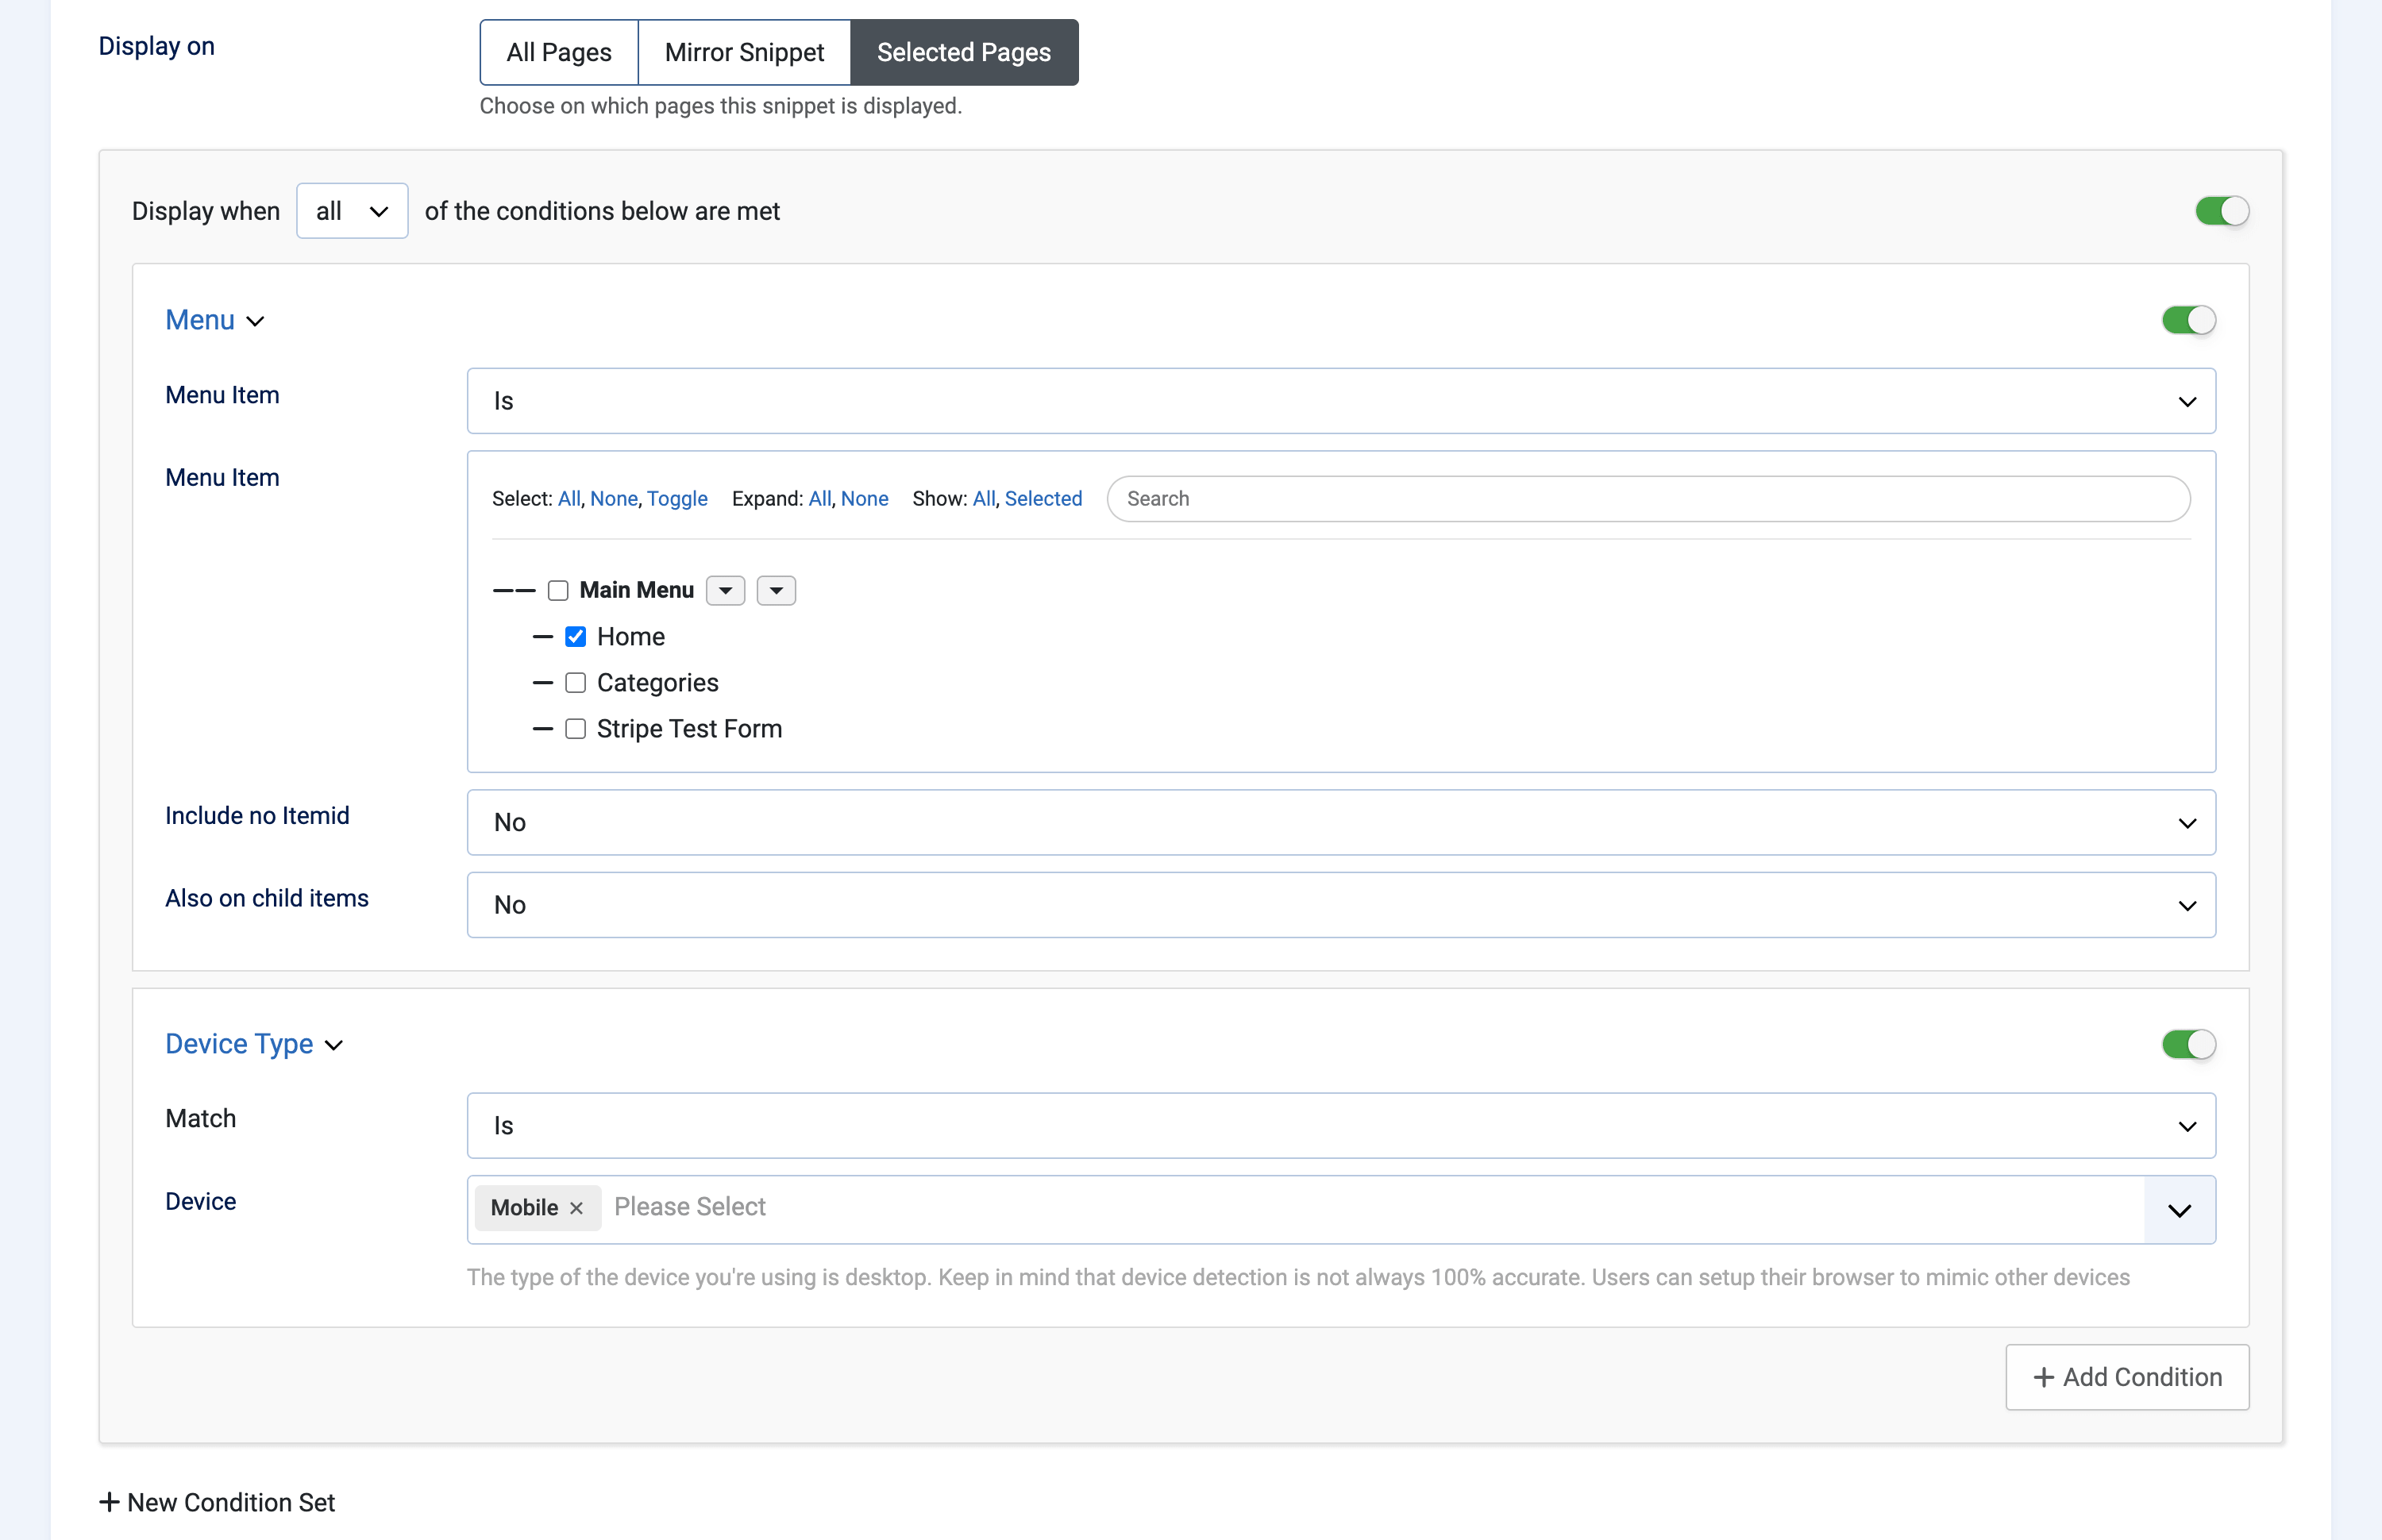Screen dimensions: 2382x1540
Task: Open the Device field dropdown arrow
Action: pyautogui.click(x=2180, y=1210)
